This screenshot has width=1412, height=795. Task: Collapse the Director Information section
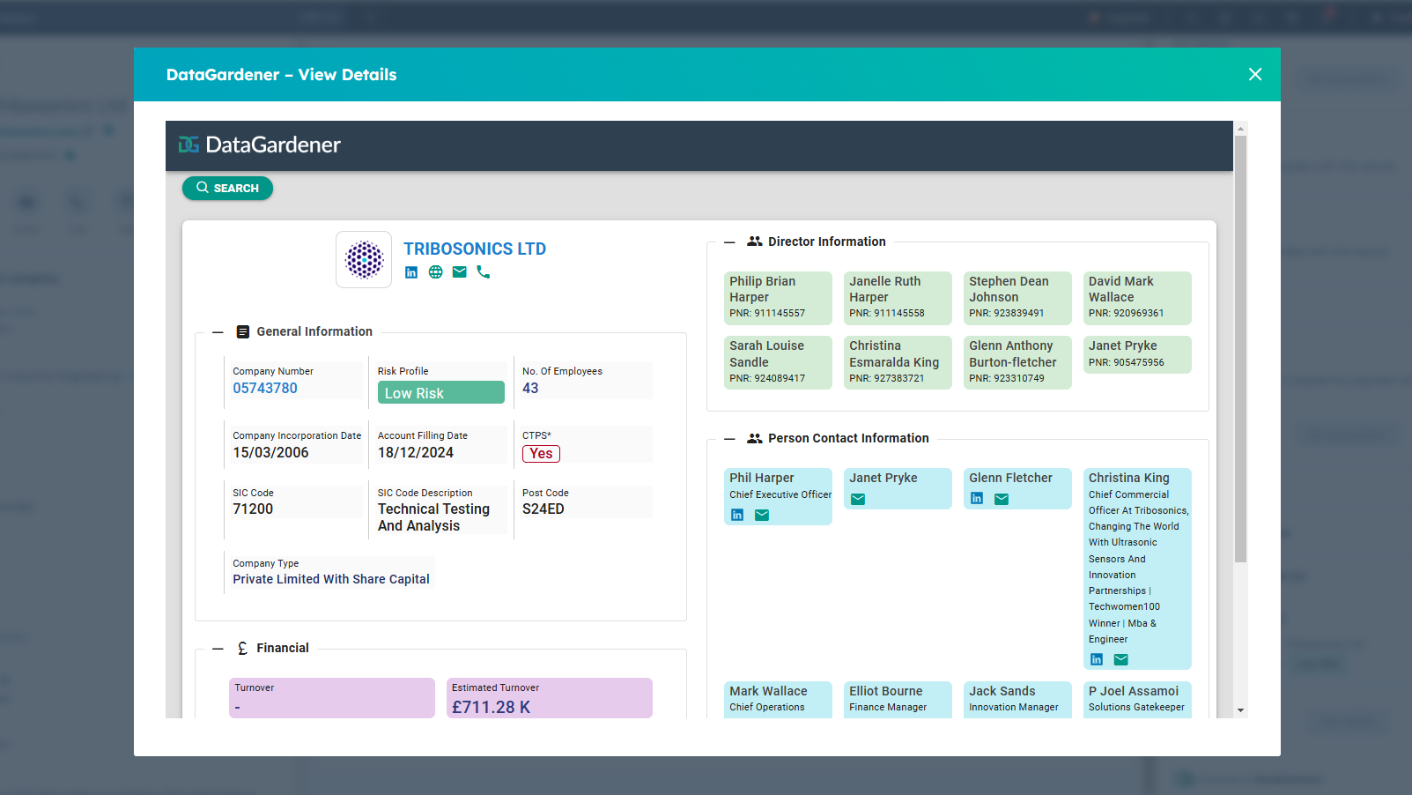point(729,241)
